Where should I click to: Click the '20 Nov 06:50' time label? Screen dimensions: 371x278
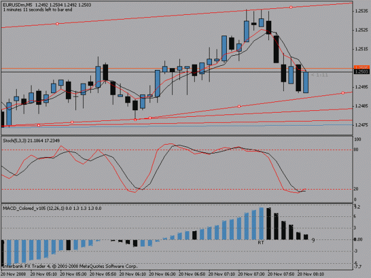click(x=192, y=274)
